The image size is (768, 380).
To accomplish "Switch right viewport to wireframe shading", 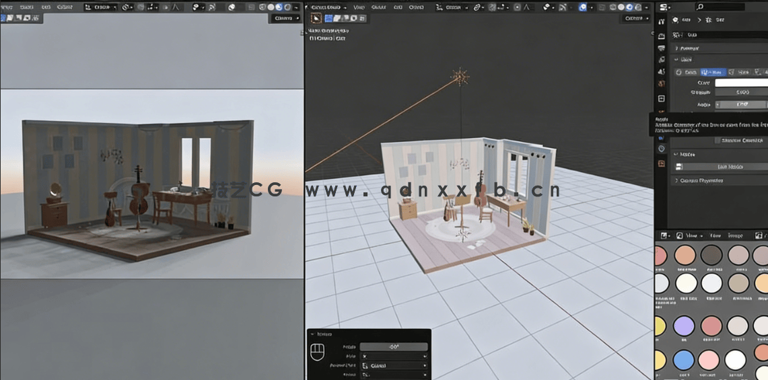I will point(613,7).
